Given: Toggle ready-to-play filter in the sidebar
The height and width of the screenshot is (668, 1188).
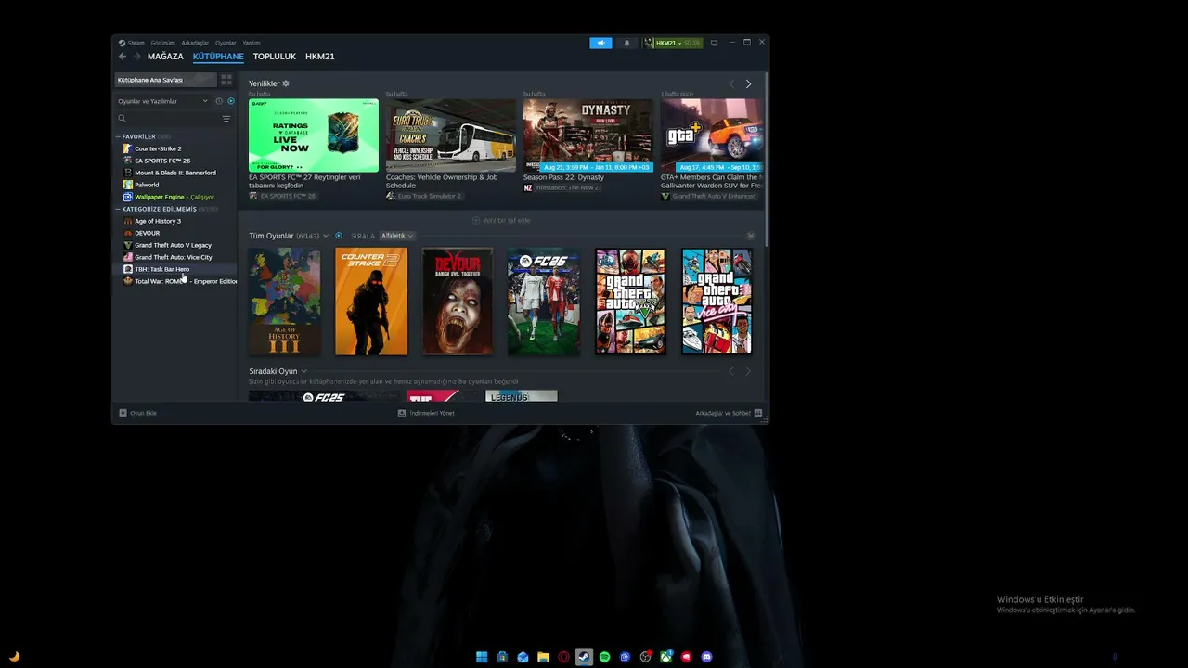Looking at the screenshot, I should [231, 101].
